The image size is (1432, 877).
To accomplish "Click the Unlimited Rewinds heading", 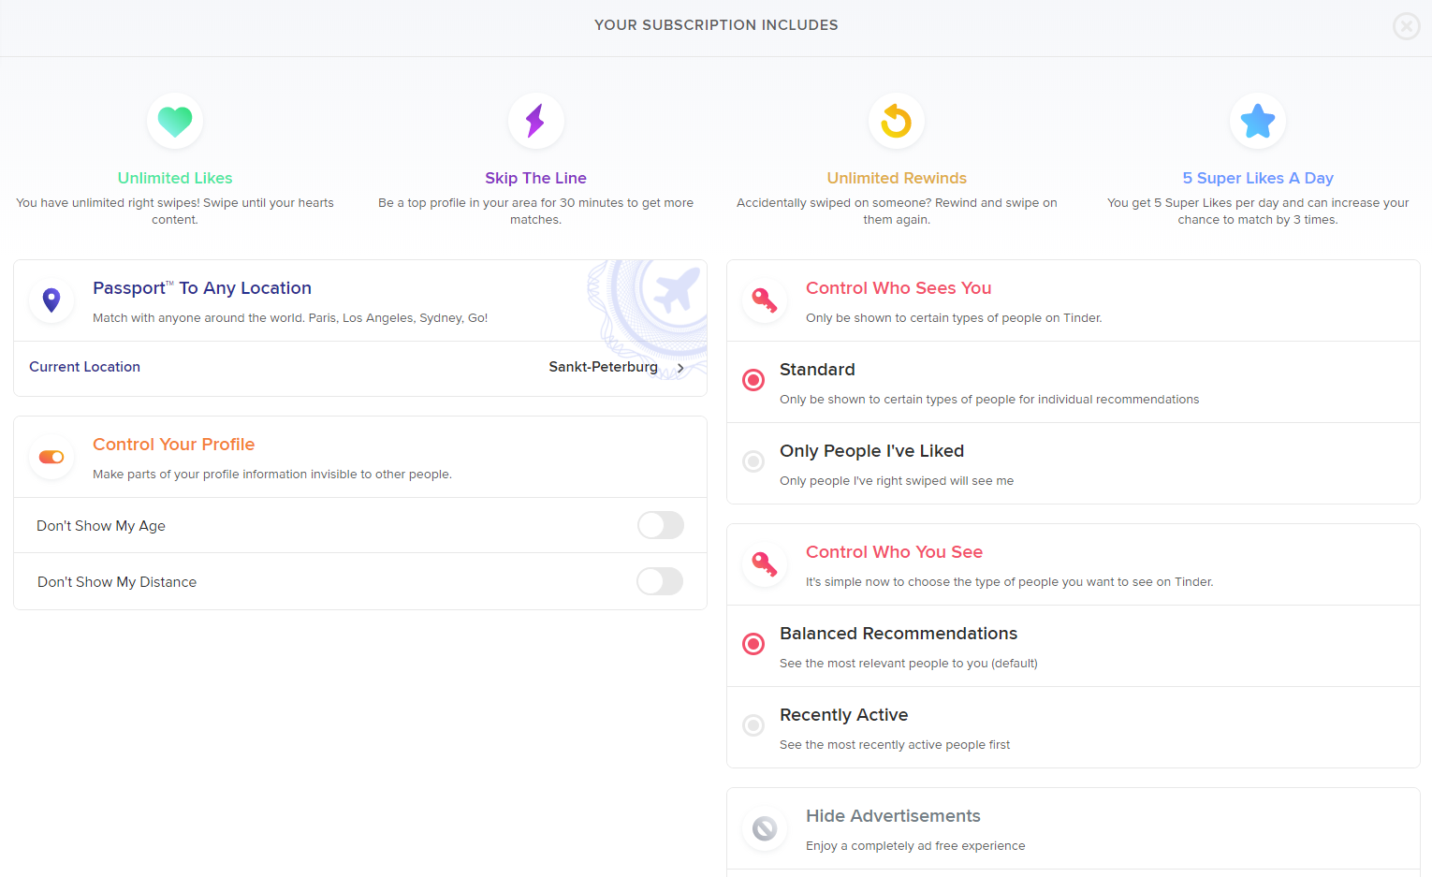I will [x=897, y=178].
